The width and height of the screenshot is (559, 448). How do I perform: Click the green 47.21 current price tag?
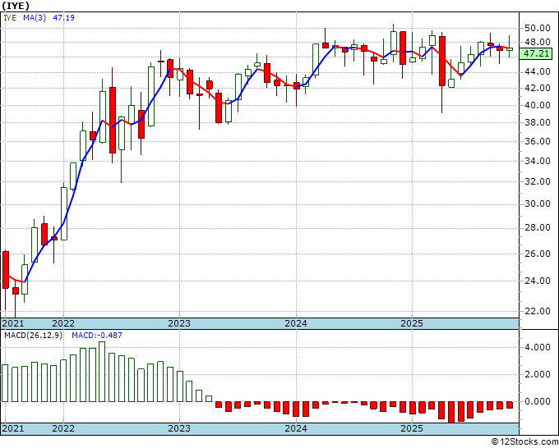pos(535,53)
